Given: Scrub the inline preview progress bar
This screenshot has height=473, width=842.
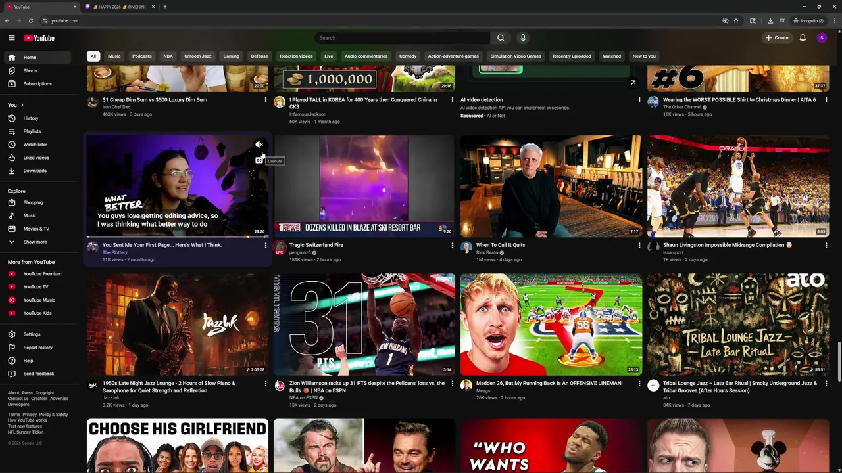Looking at the screenshot, I should (178, 236).
